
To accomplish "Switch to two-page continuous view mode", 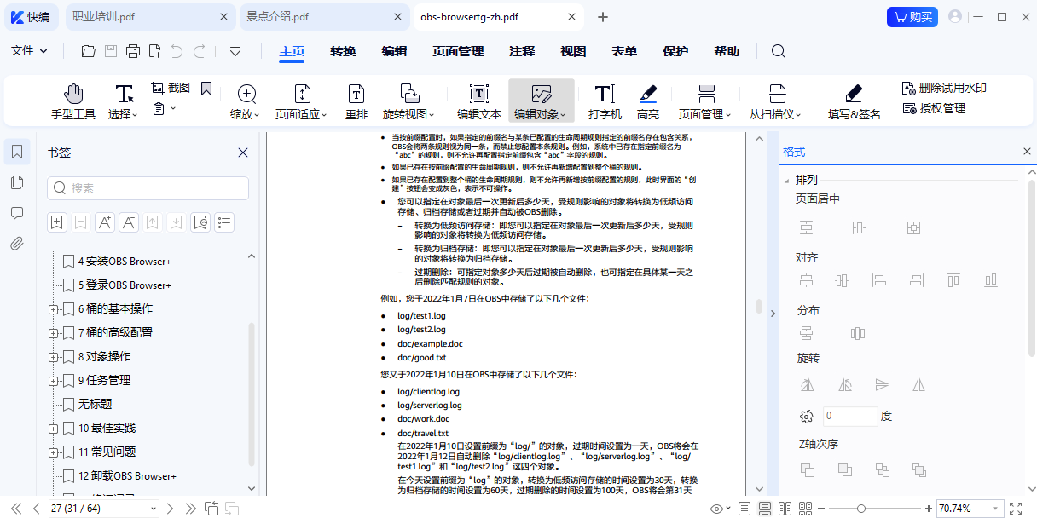I will [806, 509].
